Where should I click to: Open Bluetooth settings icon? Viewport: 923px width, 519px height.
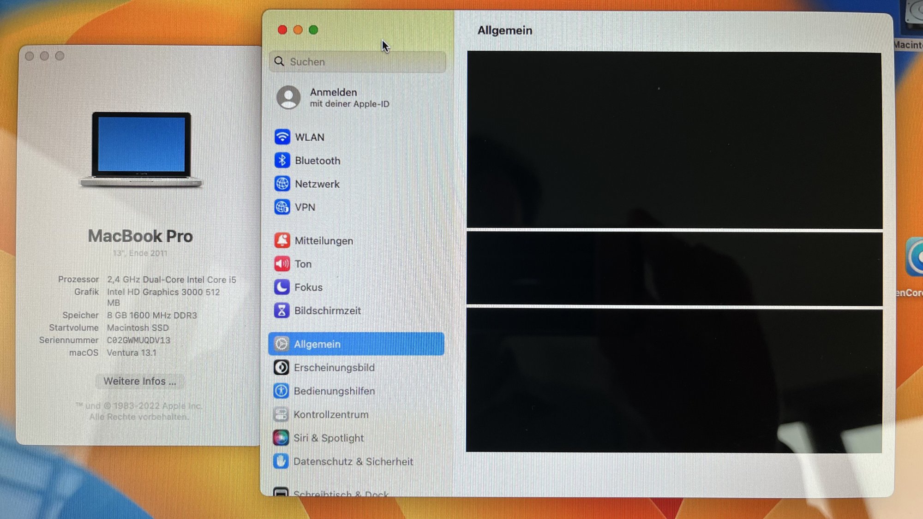[x=282, y=161]
